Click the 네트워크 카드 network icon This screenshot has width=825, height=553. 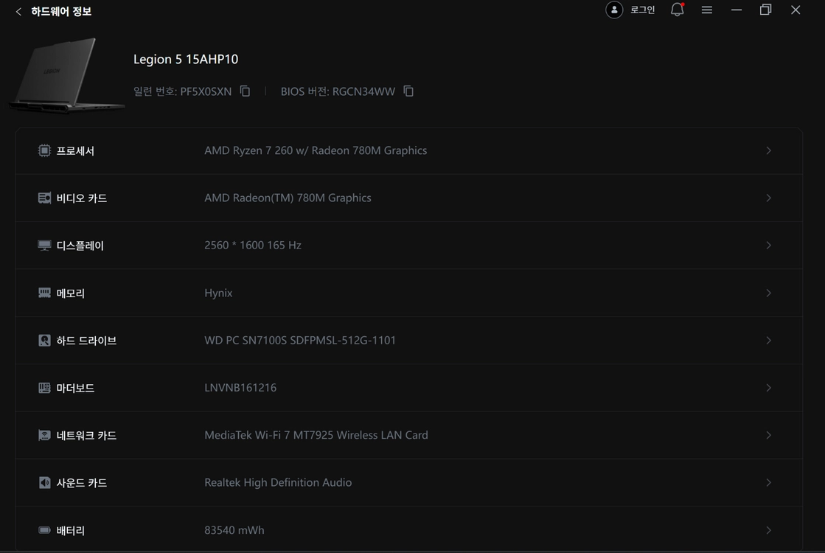pyautogui.click(x=45, y=435)
